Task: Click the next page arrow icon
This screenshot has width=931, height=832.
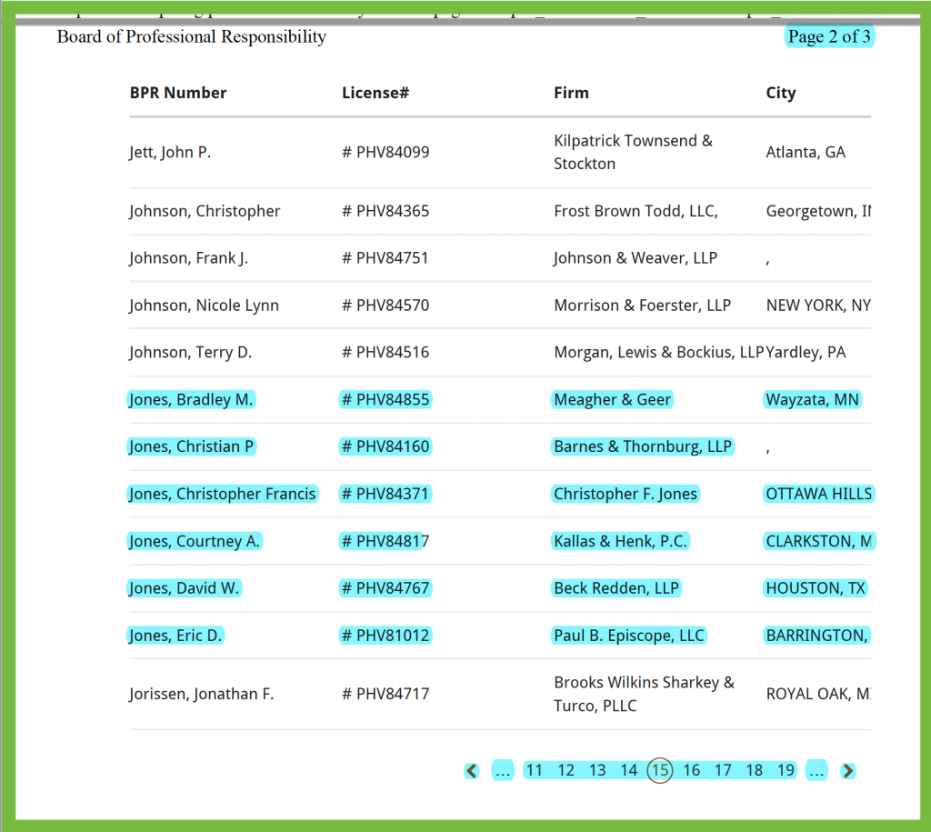Action: (x=847, y=770)
